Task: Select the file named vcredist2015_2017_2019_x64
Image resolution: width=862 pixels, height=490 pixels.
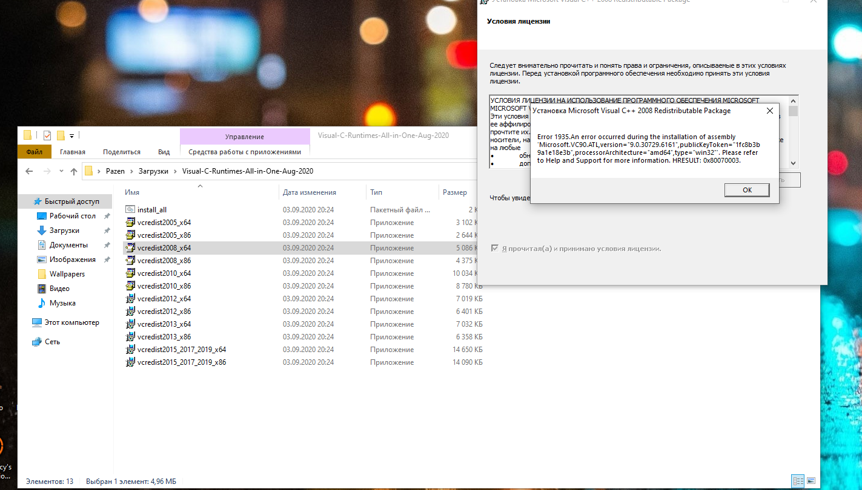Action: tap(182, 350)
